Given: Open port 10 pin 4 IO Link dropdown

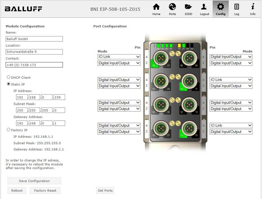Looking at the screenshot, I should click(x=231, y=80).
